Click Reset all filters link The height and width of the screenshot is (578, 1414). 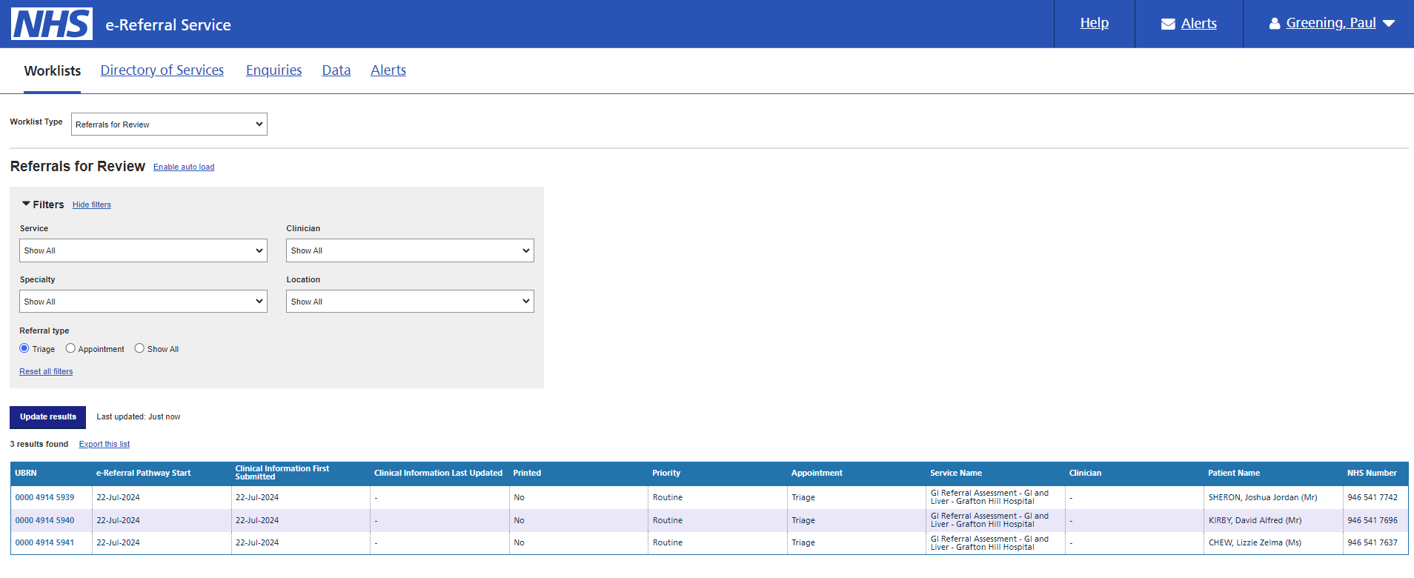[46, 371]
